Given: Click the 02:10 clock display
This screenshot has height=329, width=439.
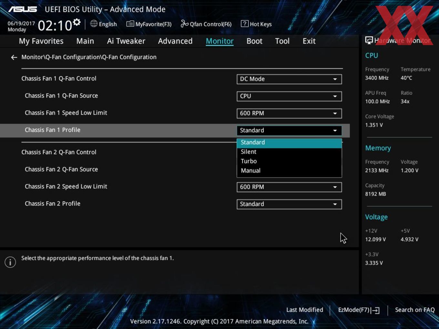Looking at the screenshot, I should pyautogui.click(x=55, y=25).
